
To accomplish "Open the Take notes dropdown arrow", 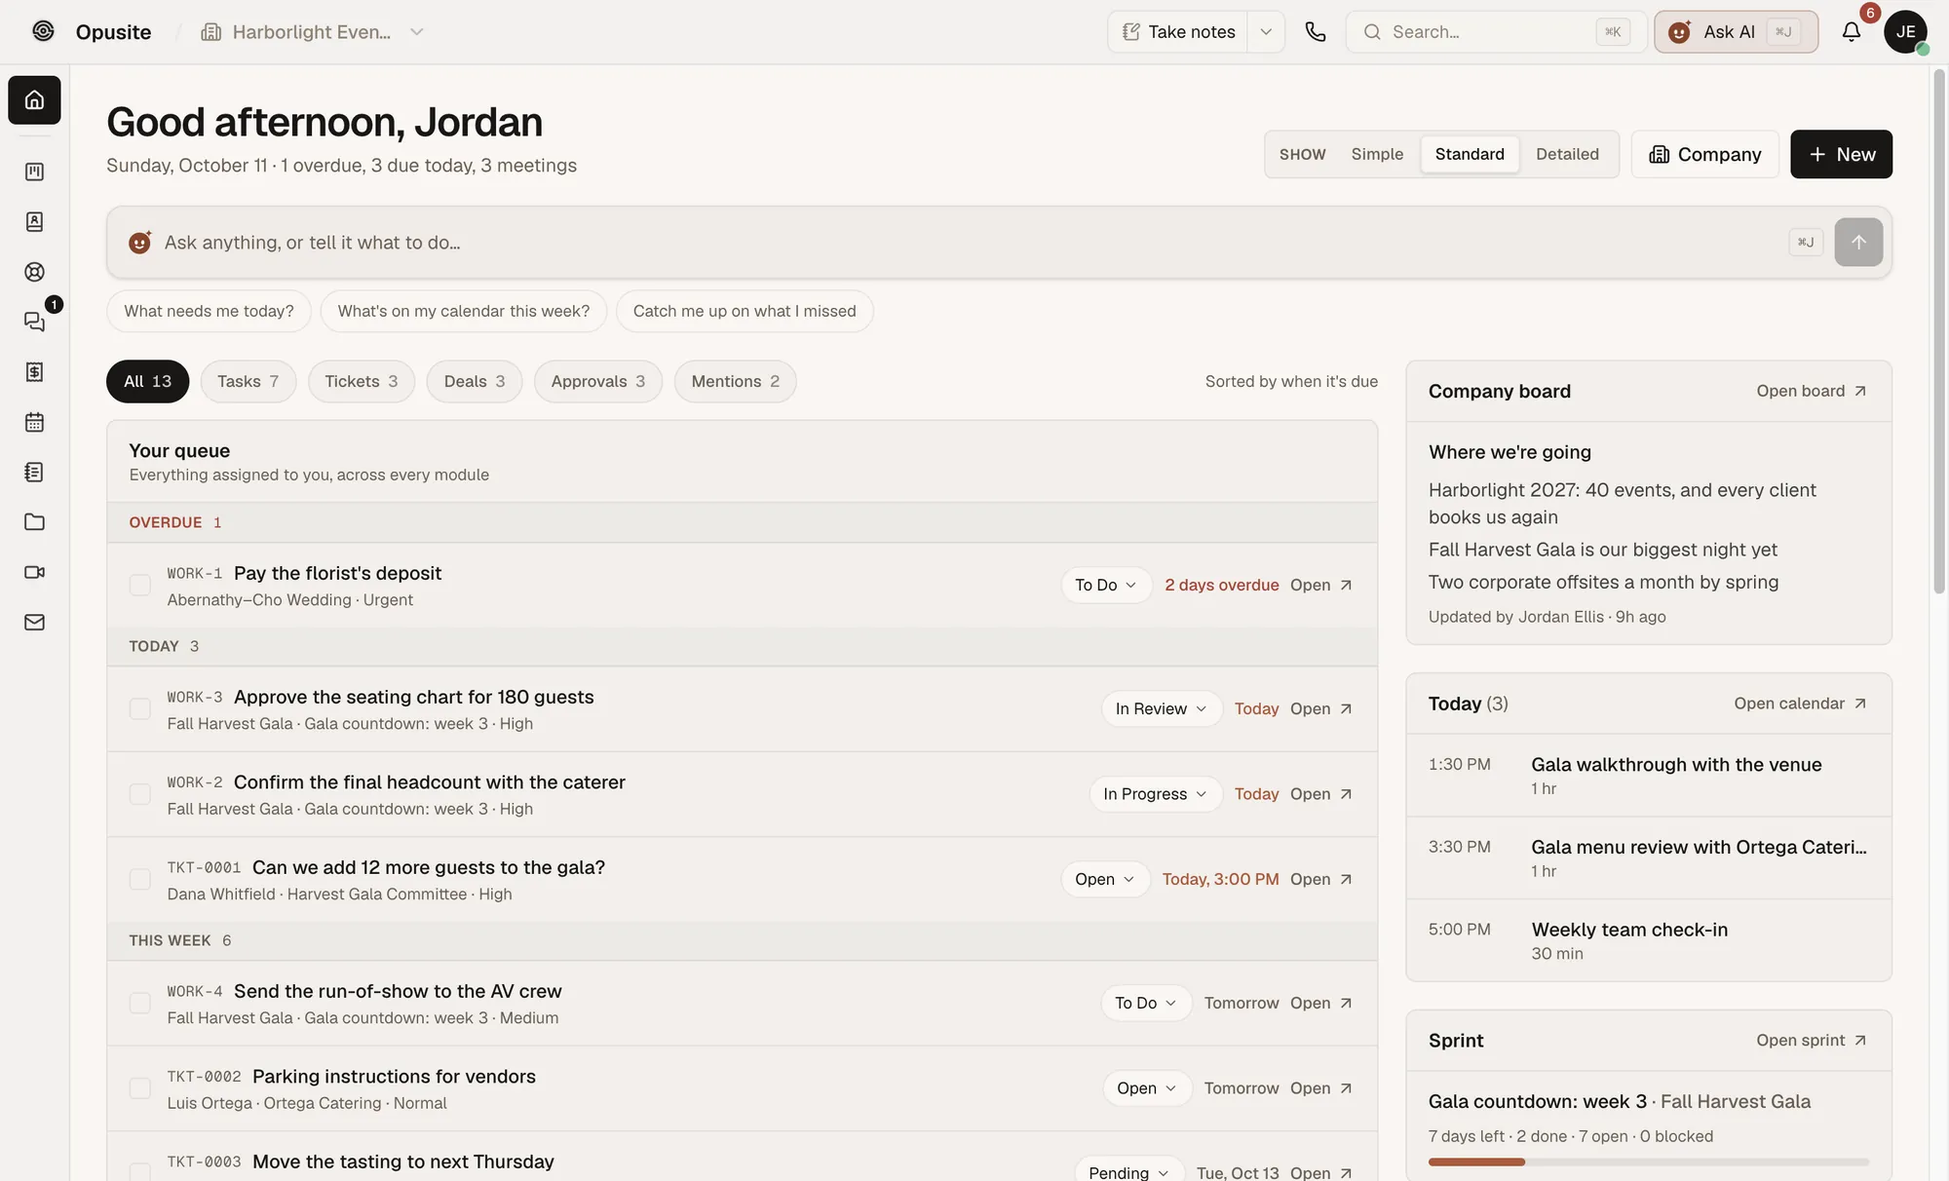I will (1266, 32).
